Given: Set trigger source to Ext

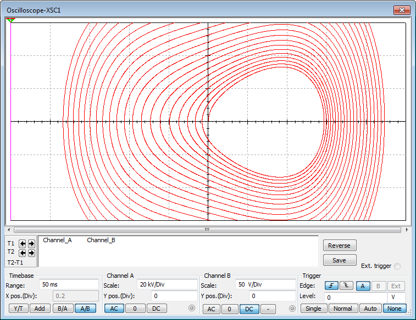Looking at the screenshot, I should 396,286.
